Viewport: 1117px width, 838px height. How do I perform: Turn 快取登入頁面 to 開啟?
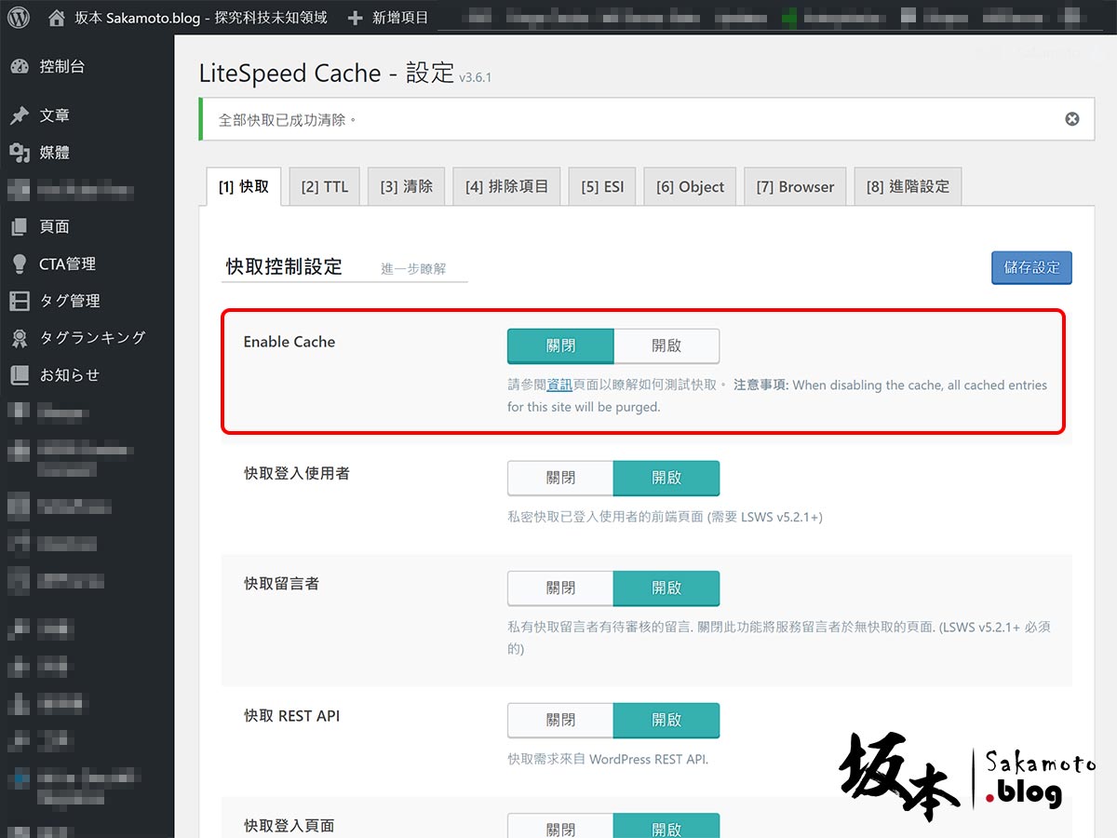666,827
